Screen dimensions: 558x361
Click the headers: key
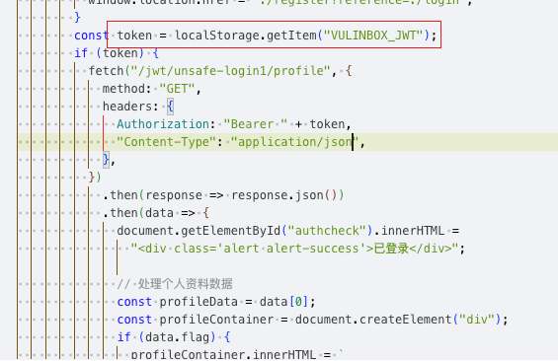[130, 107]
